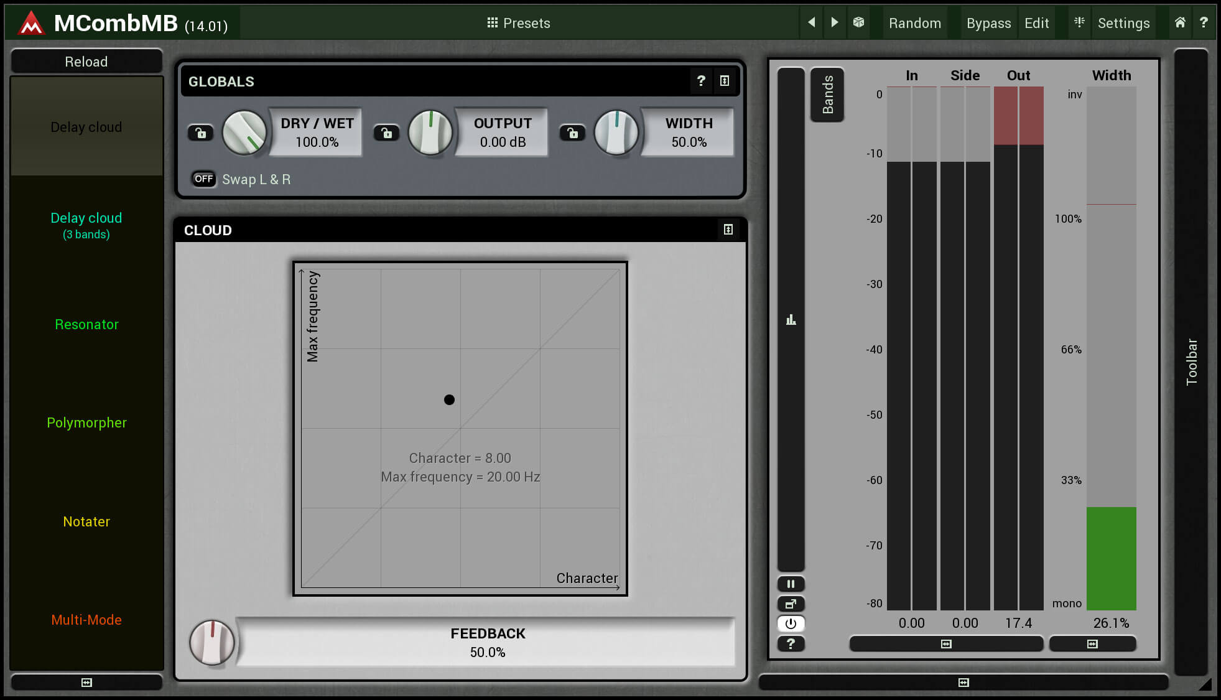Pause the meters
This screenshot has height=700, width=1221.
(791, 584)
